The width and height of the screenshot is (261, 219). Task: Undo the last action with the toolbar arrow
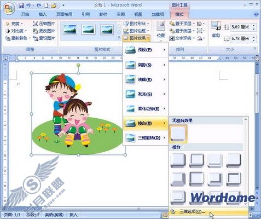(28, 5)
